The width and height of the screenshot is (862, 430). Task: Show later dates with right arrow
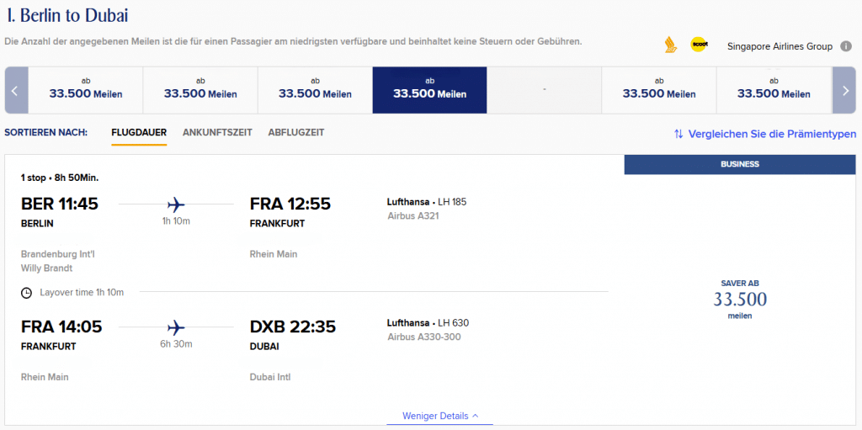(x=844, y=90)
